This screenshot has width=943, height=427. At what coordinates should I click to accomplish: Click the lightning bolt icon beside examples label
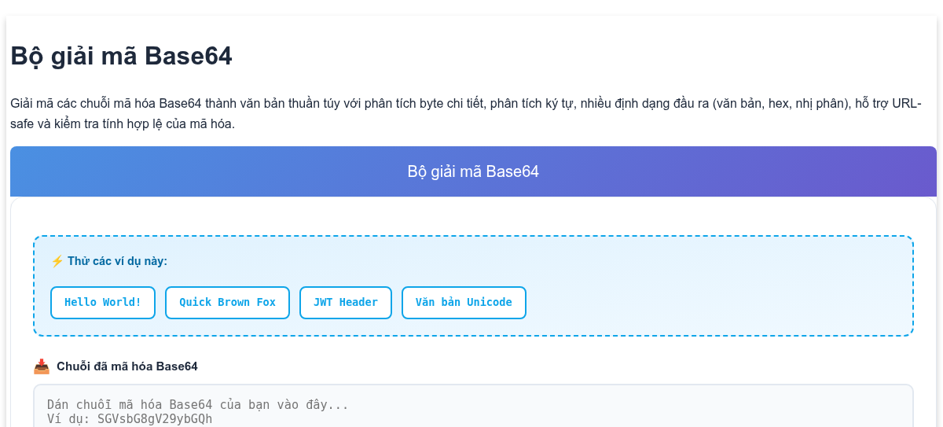(x=57, y=261)
